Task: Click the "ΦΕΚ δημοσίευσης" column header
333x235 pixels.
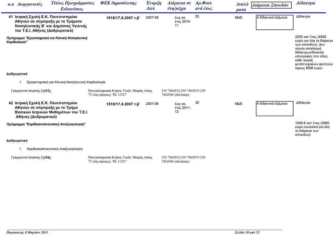Action: (119, 3)
